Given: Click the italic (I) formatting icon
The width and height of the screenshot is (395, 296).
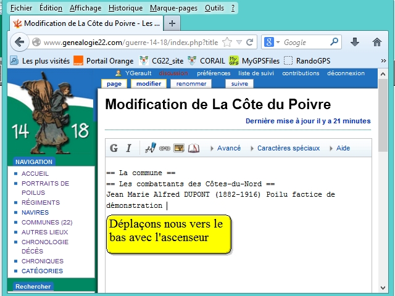Looking at the screenshot, I should pos(128,148).
